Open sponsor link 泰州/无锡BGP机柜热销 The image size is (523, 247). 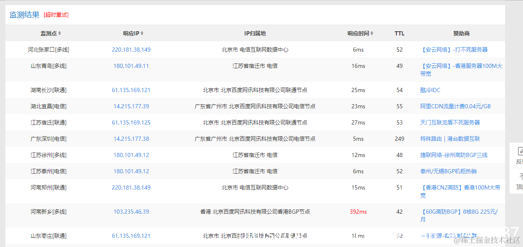[x=448, y=171]
